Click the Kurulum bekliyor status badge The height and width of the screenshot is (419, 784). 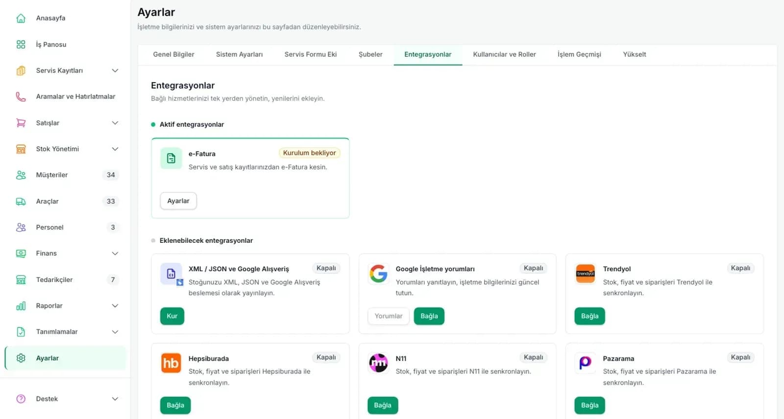coord(309,153)
